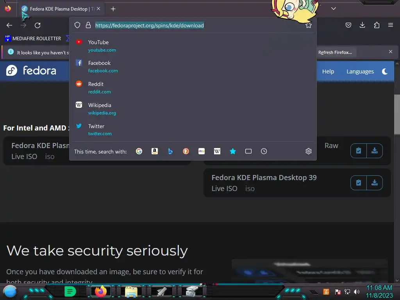Open the tracking protection shield icon
400x300 pixels.
[77, 25]
